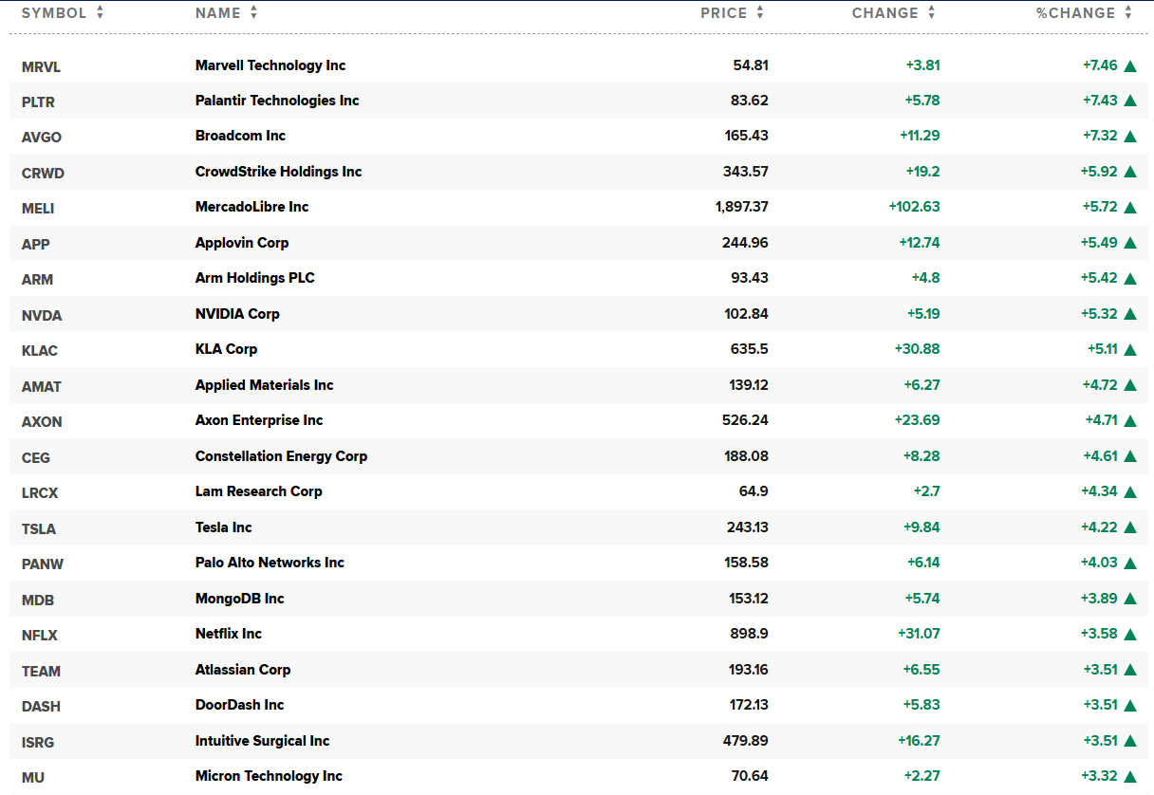
Task: Open the ISRG ticker symbol
Action: [x=39, y=742]
